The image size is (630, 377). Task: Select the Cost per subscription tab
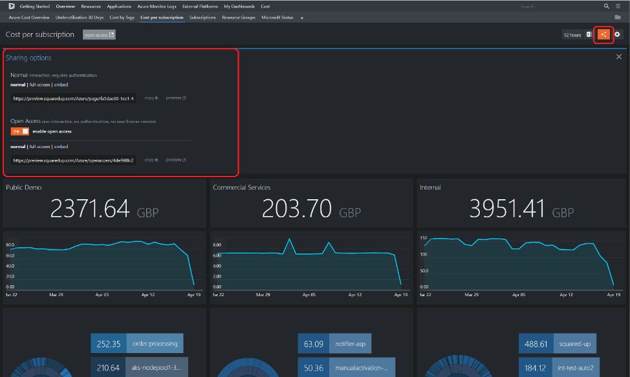point(162,17)
